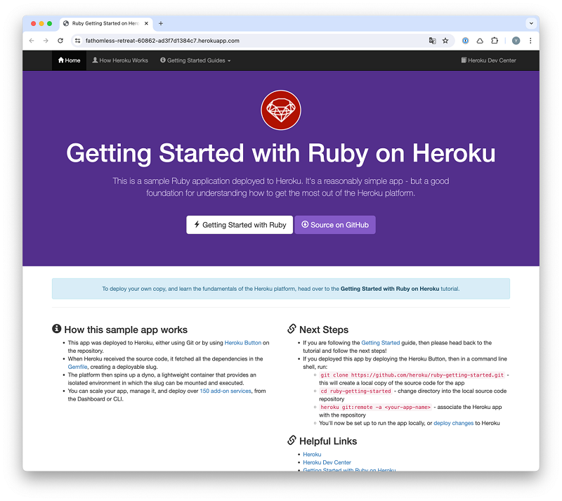Image resolution: width=562 pixels, height=501 pixels.
Task: Reload the page with the refresh icon
Action: (60, 41)
